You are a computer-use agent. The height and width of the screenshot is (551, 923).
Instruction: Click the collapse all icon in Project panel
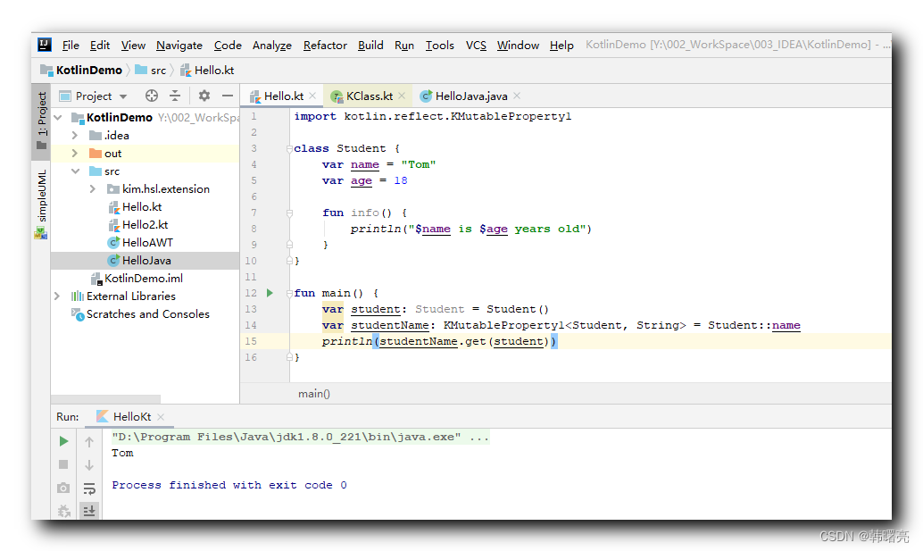pos(175,96)
